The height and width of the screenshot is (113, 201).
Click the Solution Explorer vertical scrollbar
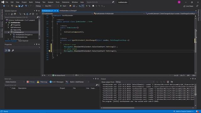(39, 29)
